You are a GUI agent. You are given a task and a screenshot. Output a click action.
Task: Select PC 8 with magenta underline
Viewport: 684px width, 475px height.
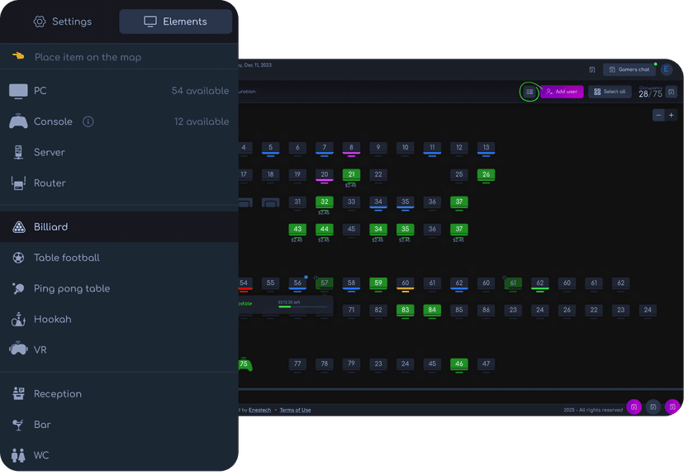(x=351, y=148)
